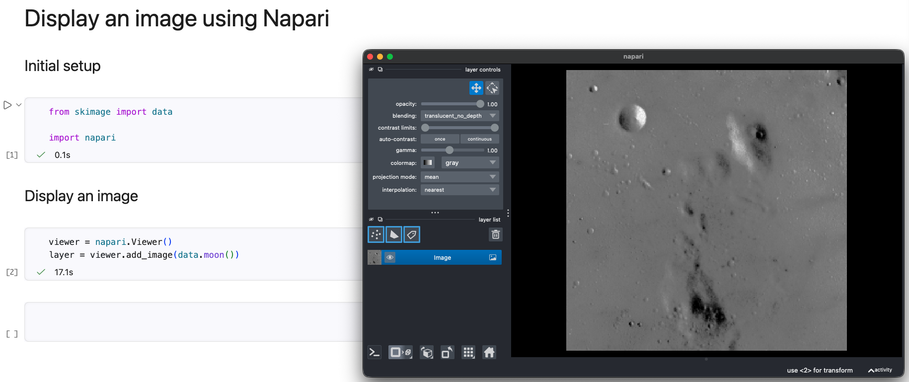
Task: Click the 'Display an image using Napari' title
Action: [x=177, y=19]
